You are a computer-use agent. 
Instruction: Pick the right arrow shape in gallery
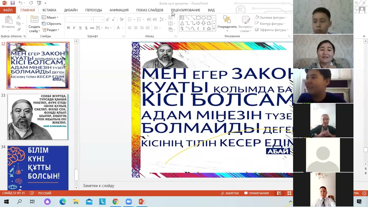click(x=198, y=23)
